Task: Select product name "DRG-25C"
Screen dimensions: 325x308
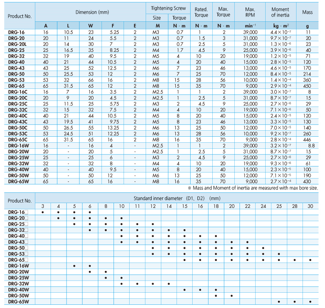Action: [18, 104]
